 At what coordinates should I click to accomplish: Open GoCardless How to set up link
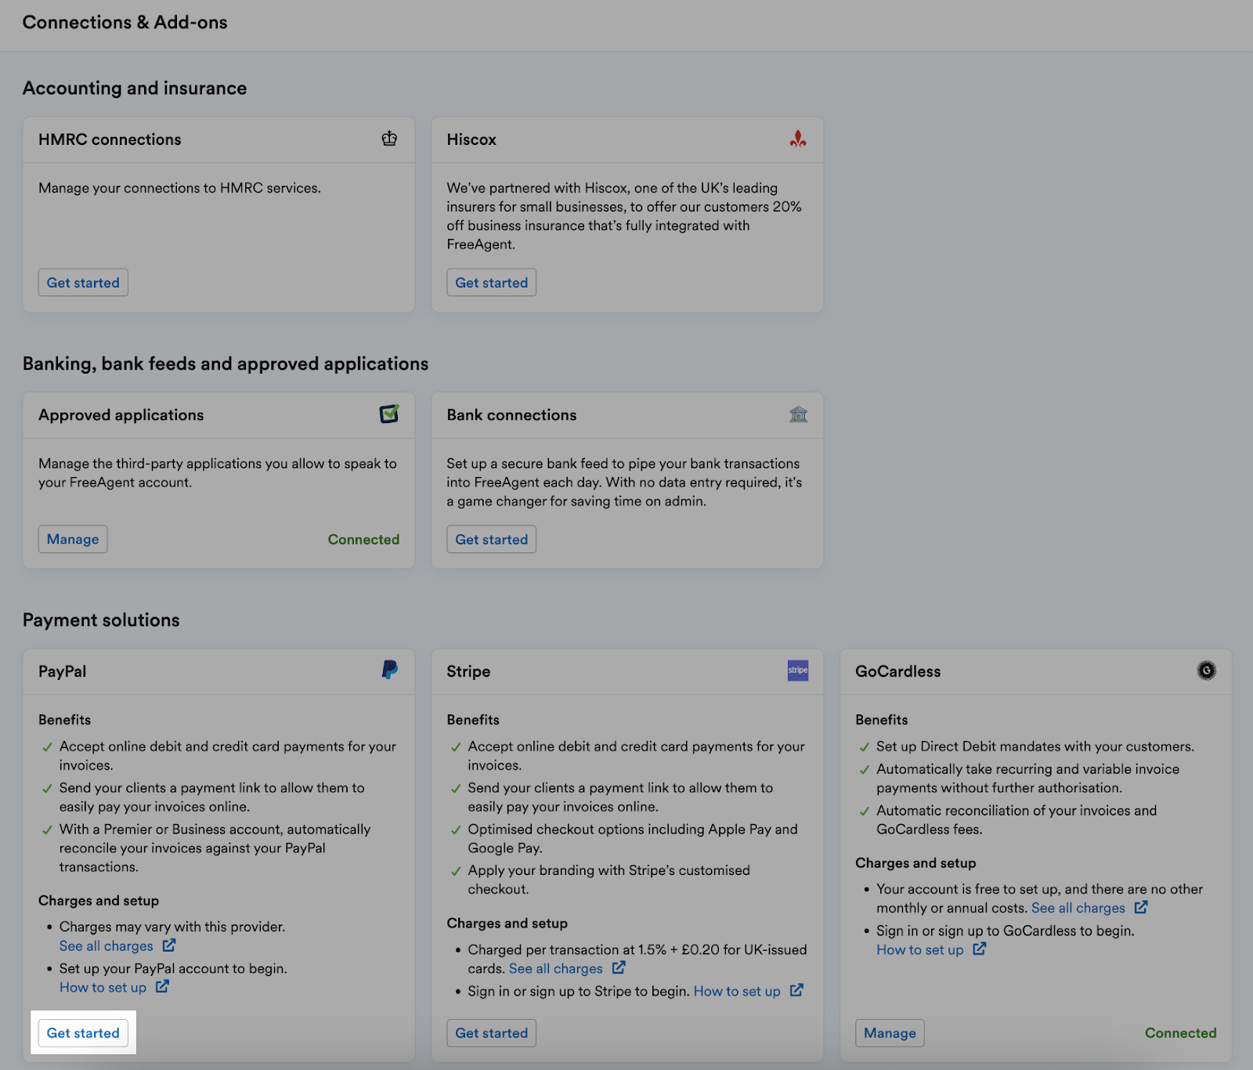point(920,950)
